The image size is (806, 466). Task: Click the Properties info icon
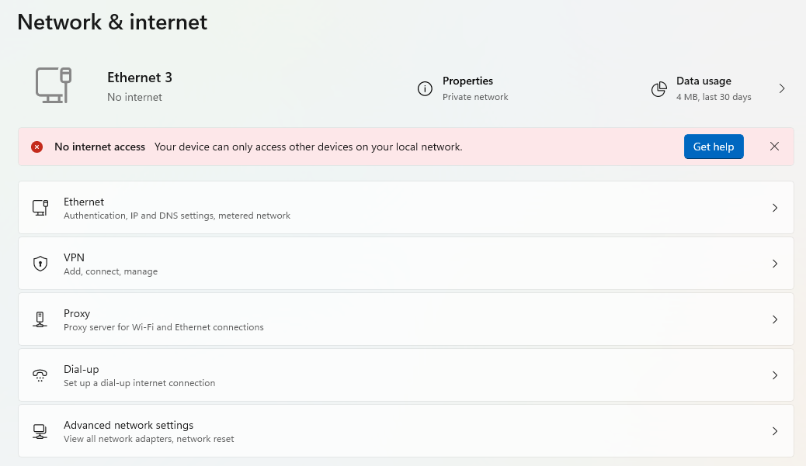pos(425,89)
